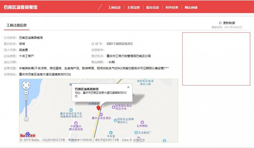
Task: Open the 对外投资 navigation tab
Action: click(x=172, y=7)
